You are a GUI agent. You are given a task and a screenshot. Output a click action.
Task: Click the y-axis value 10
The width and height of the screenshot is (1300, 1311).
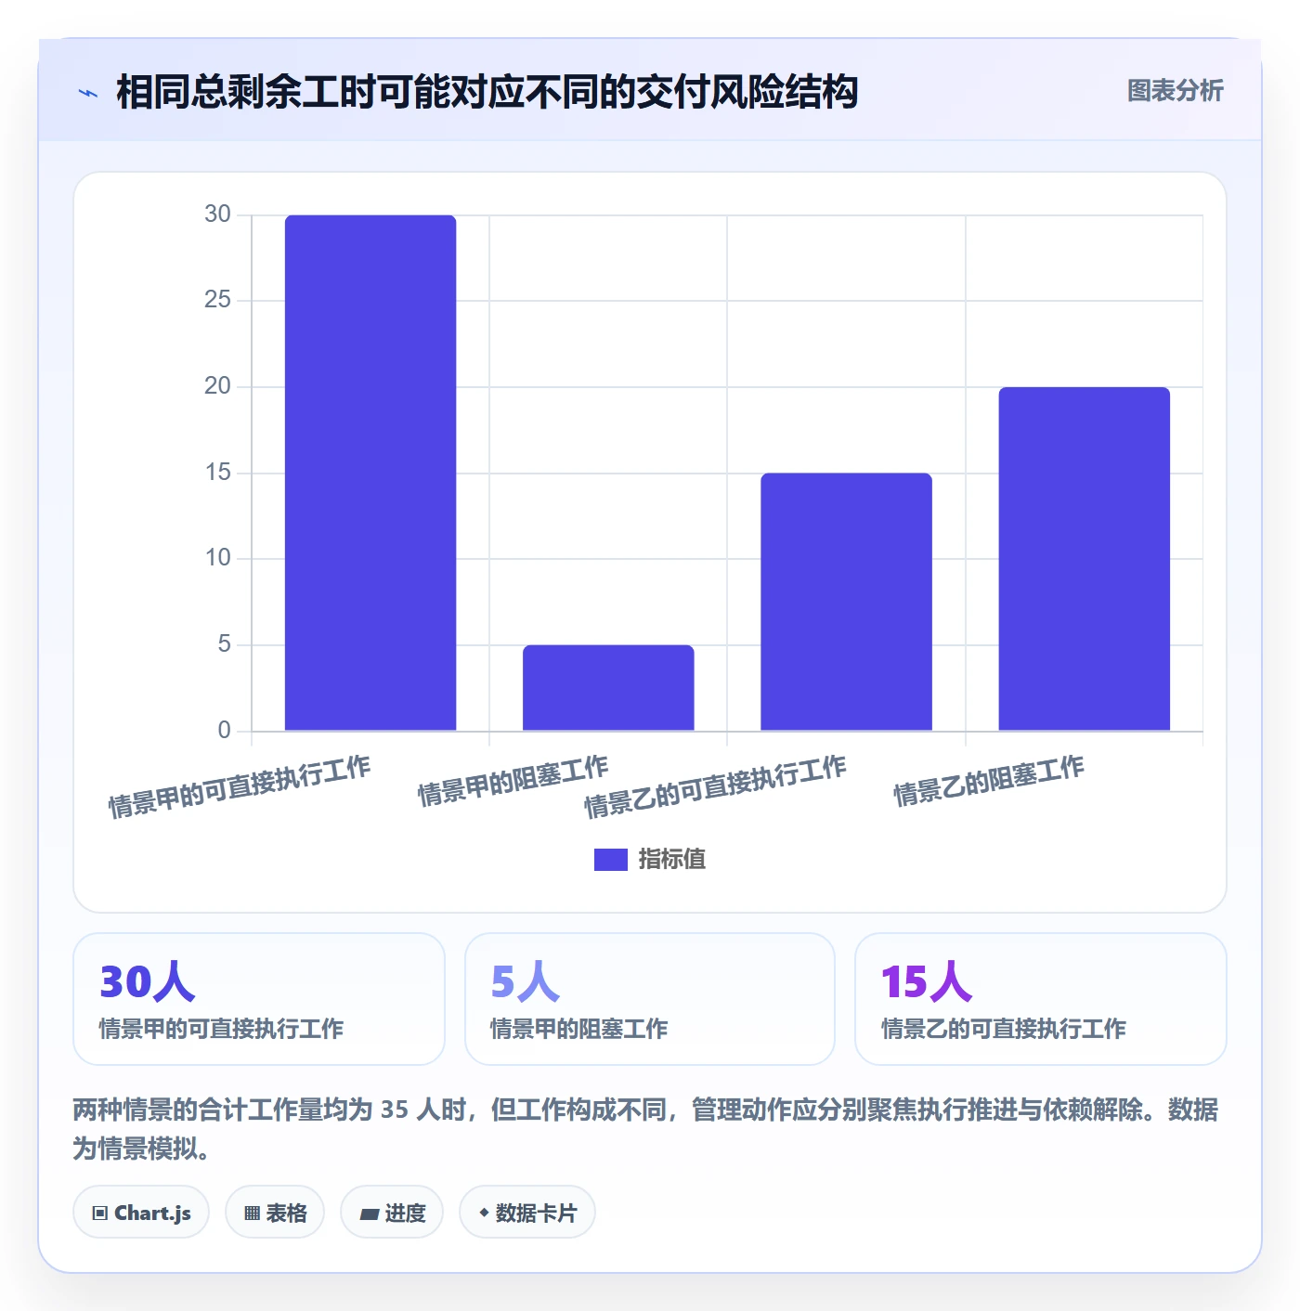tap(217, 558)
